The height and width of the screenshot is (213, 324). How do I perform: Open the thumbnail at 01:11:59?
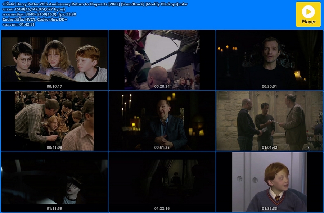click(x=54, y=182)
